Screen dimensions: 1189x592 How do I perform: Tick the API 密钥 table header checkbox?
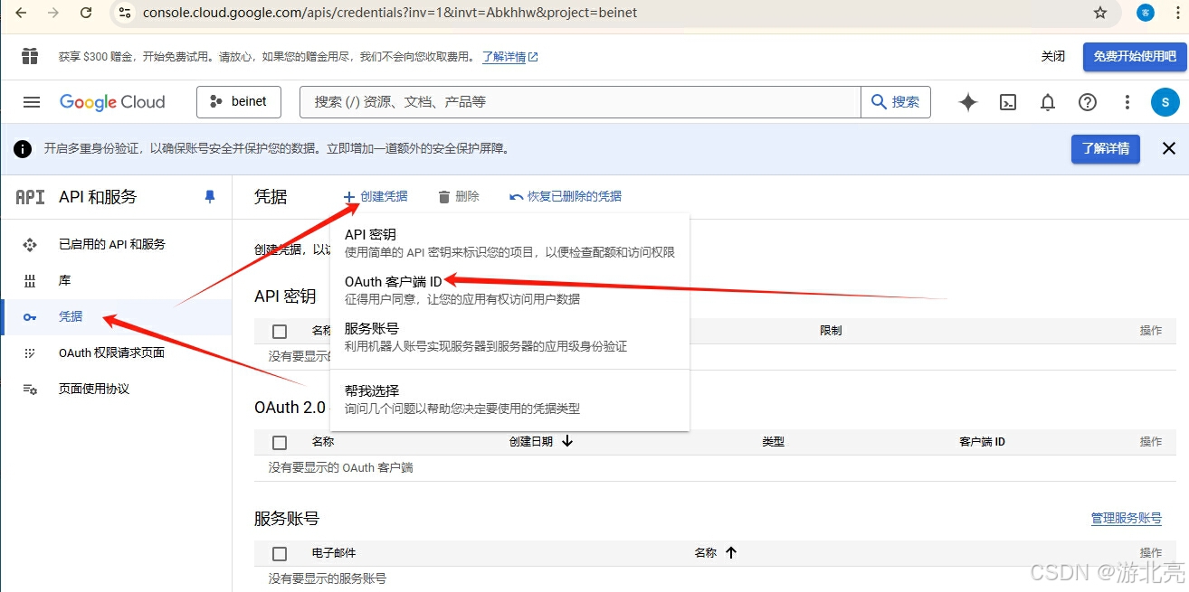280,331
